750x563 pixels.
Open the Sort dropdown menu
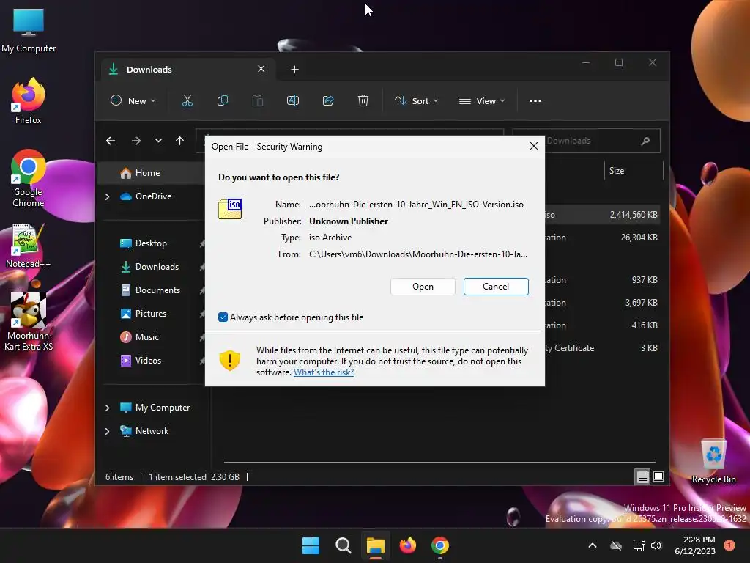pyautogui.click(x=416, y=101)
